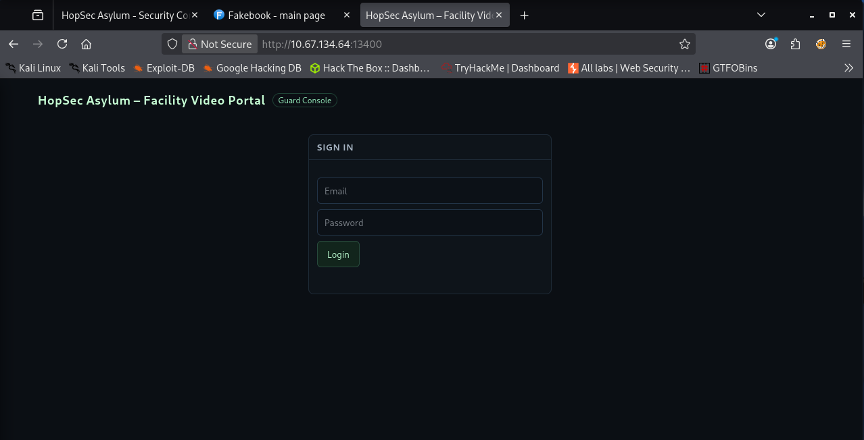Open the hamburger application menu
The height and width of the screenshot is (440, 864).
tap(846, 44)
